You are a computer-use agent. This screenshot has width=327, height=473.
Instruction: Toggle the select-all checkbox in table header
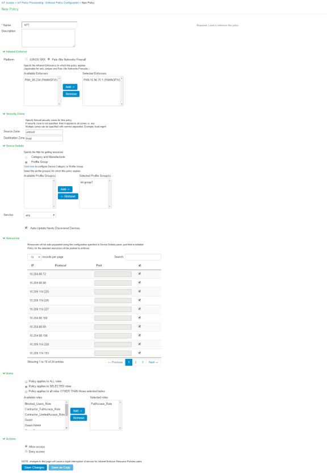click(139, 266)
